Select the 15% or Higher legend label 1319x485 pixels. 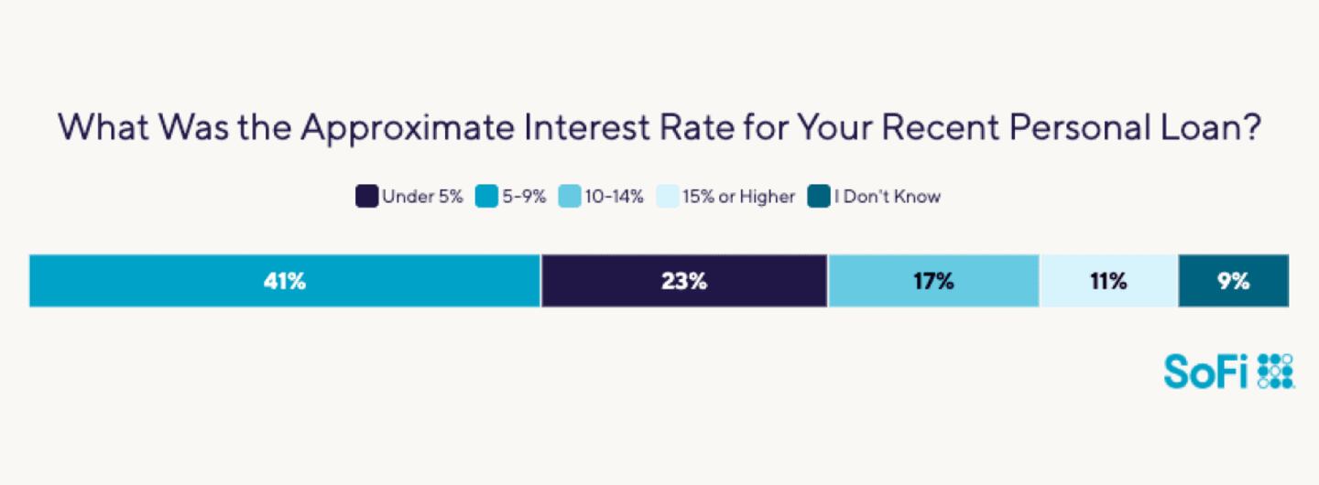click(x=739, y=197)
